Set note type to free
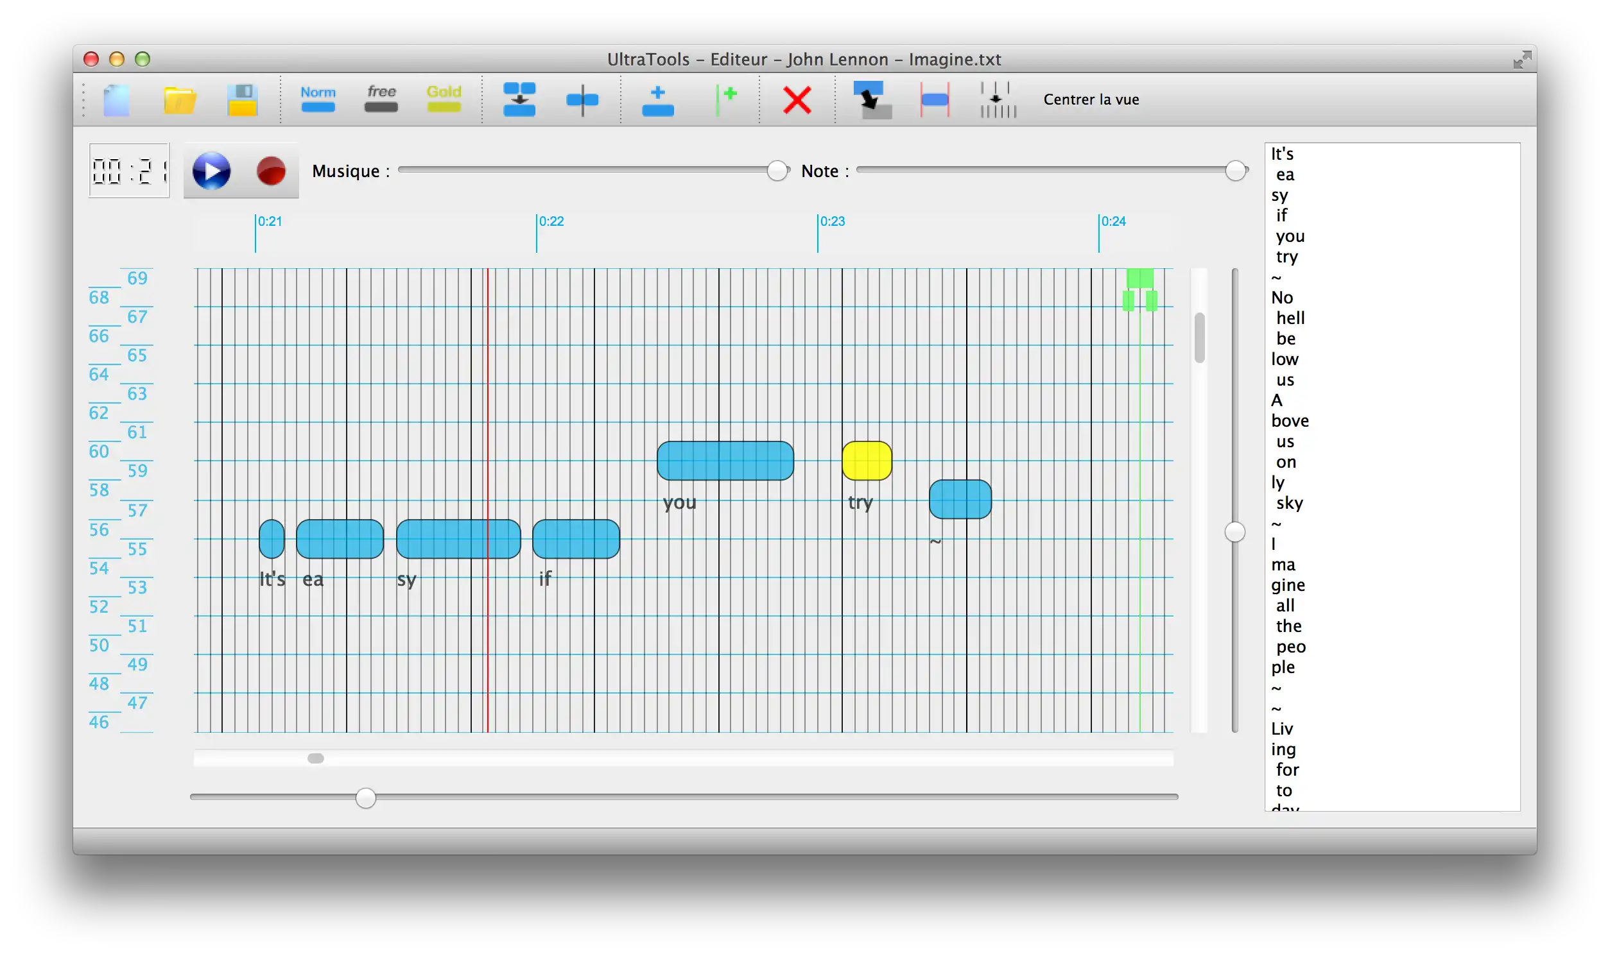 pos(381,99)
